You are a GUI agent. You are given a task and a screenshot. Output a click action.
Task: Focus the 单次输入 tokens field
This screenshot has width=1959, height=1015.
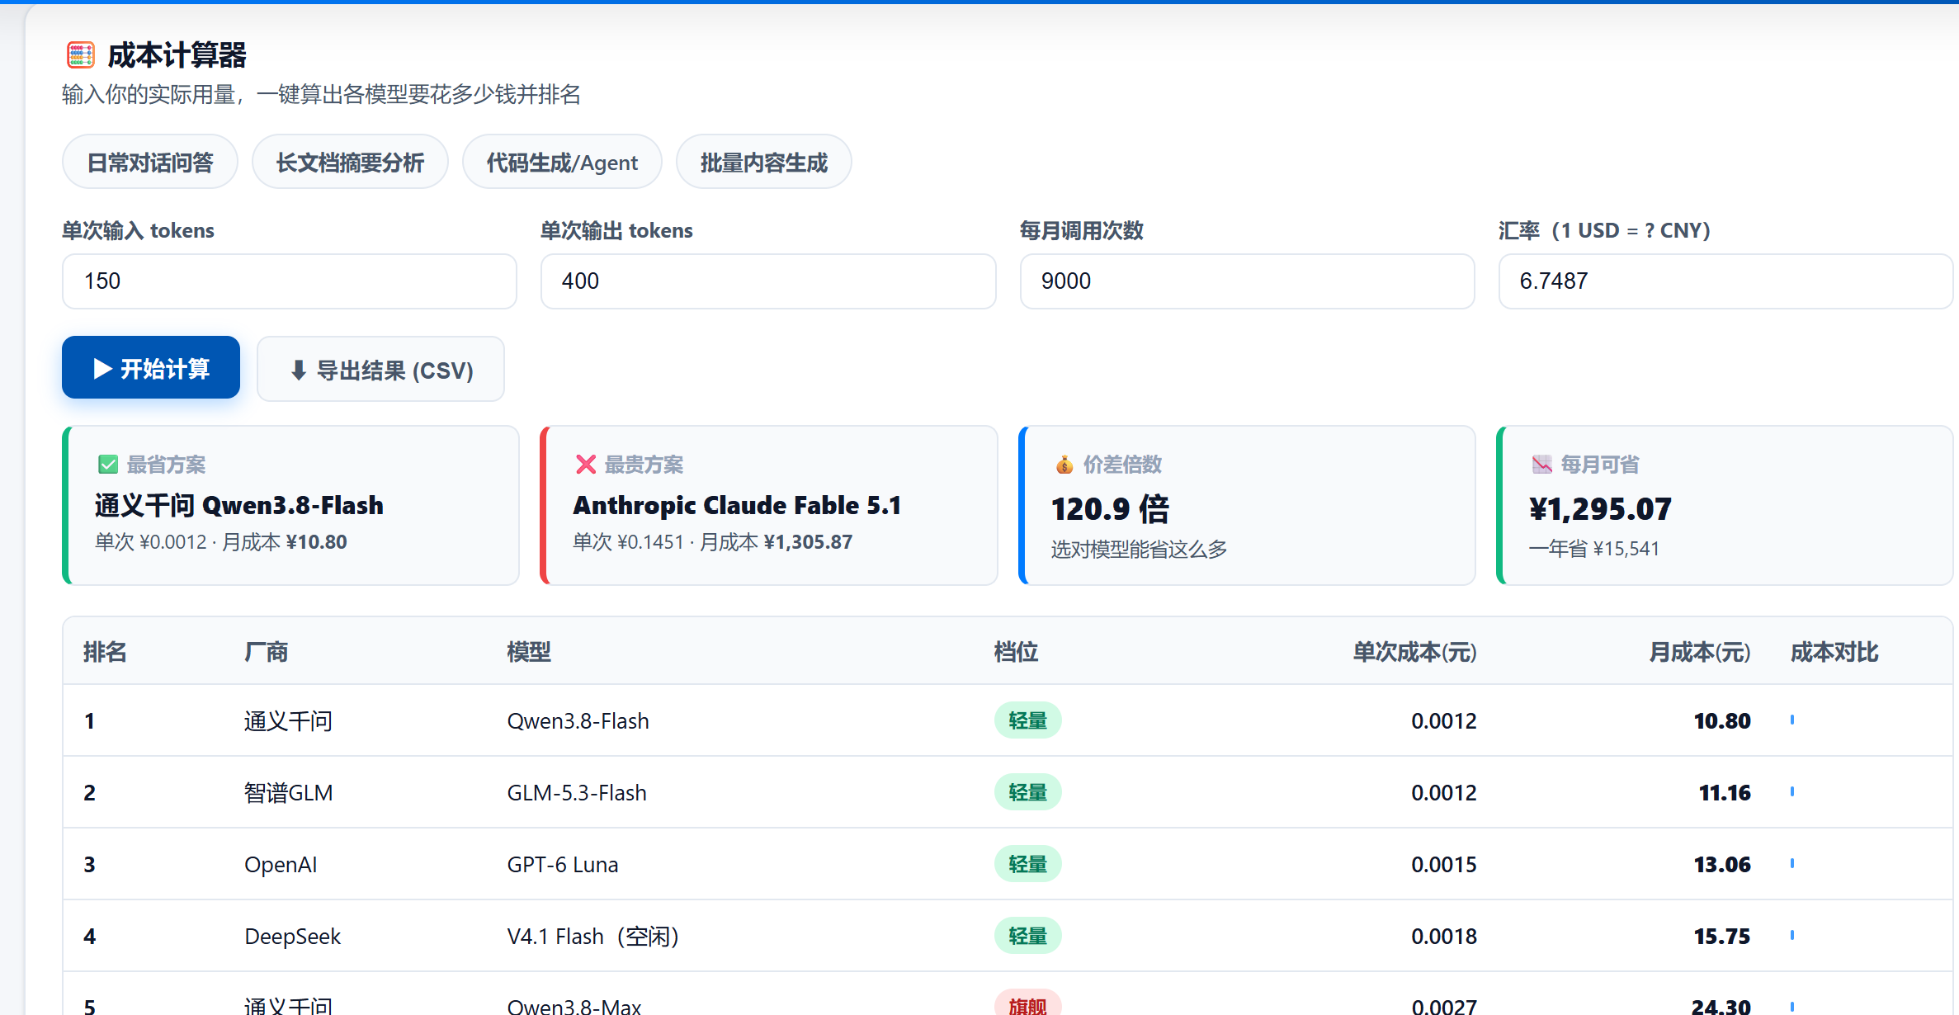(290, 281)
